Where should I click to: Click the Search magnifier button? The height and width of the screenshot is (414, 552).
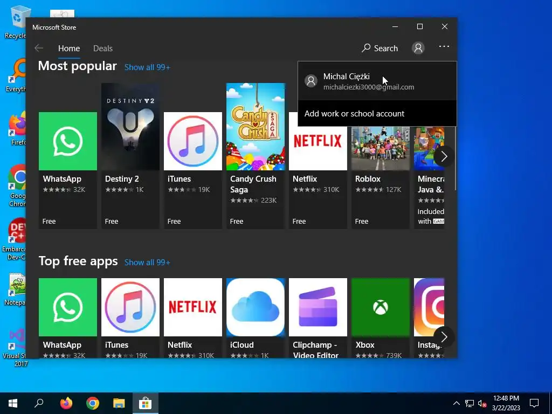click(x=379, y=48)
